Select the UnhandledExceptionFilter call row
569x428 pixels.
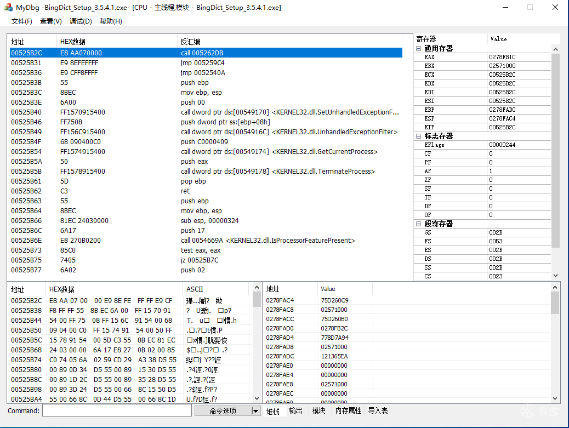pos(206,132)
